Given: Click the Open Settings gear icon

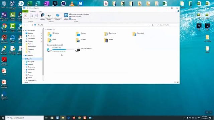Looking at the screenshot, I should point(66,17).
